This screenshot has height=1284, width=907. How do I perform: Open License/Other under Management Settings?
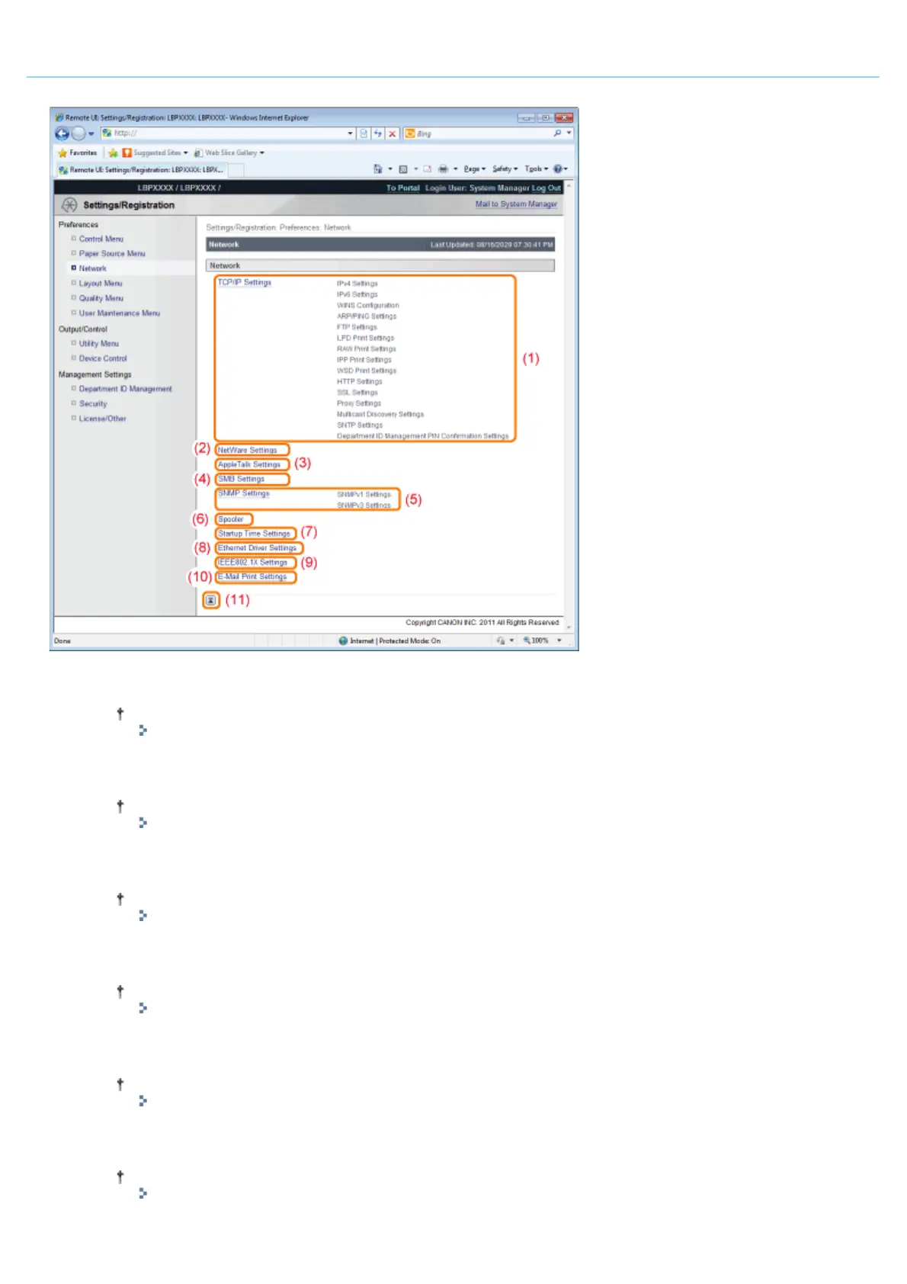tap(102, 419)
